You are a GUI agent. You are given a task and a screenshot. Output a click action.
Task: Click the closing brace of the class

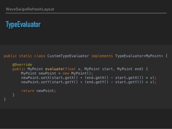pos(5,99)
